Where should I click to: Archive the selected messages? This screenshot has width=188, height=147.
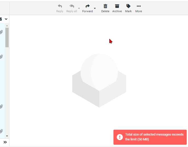tap(117, 8)
